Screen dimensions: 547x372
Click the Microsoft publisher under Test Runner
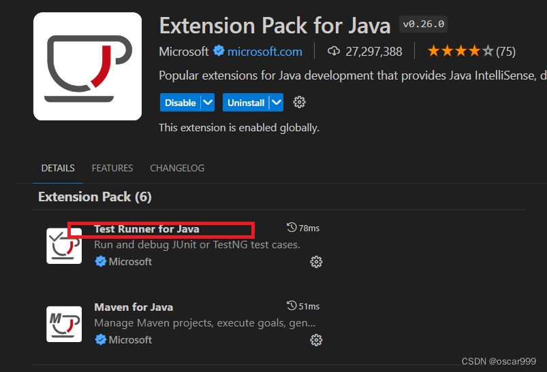click(x=130, y=262)
